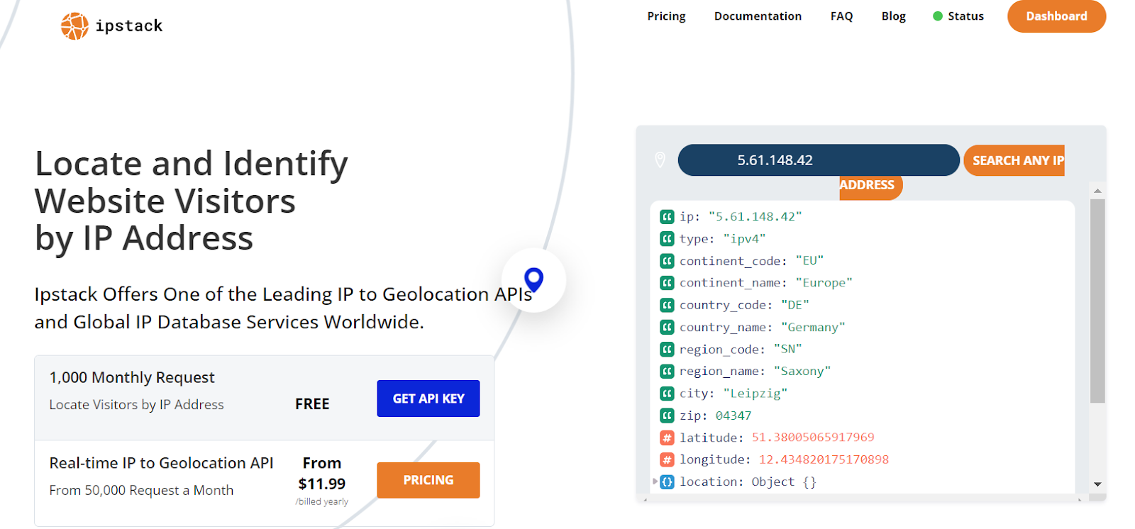Click the object icon beside location
The width and height of the screenshot is (1135, 529).
coord(667,482)
